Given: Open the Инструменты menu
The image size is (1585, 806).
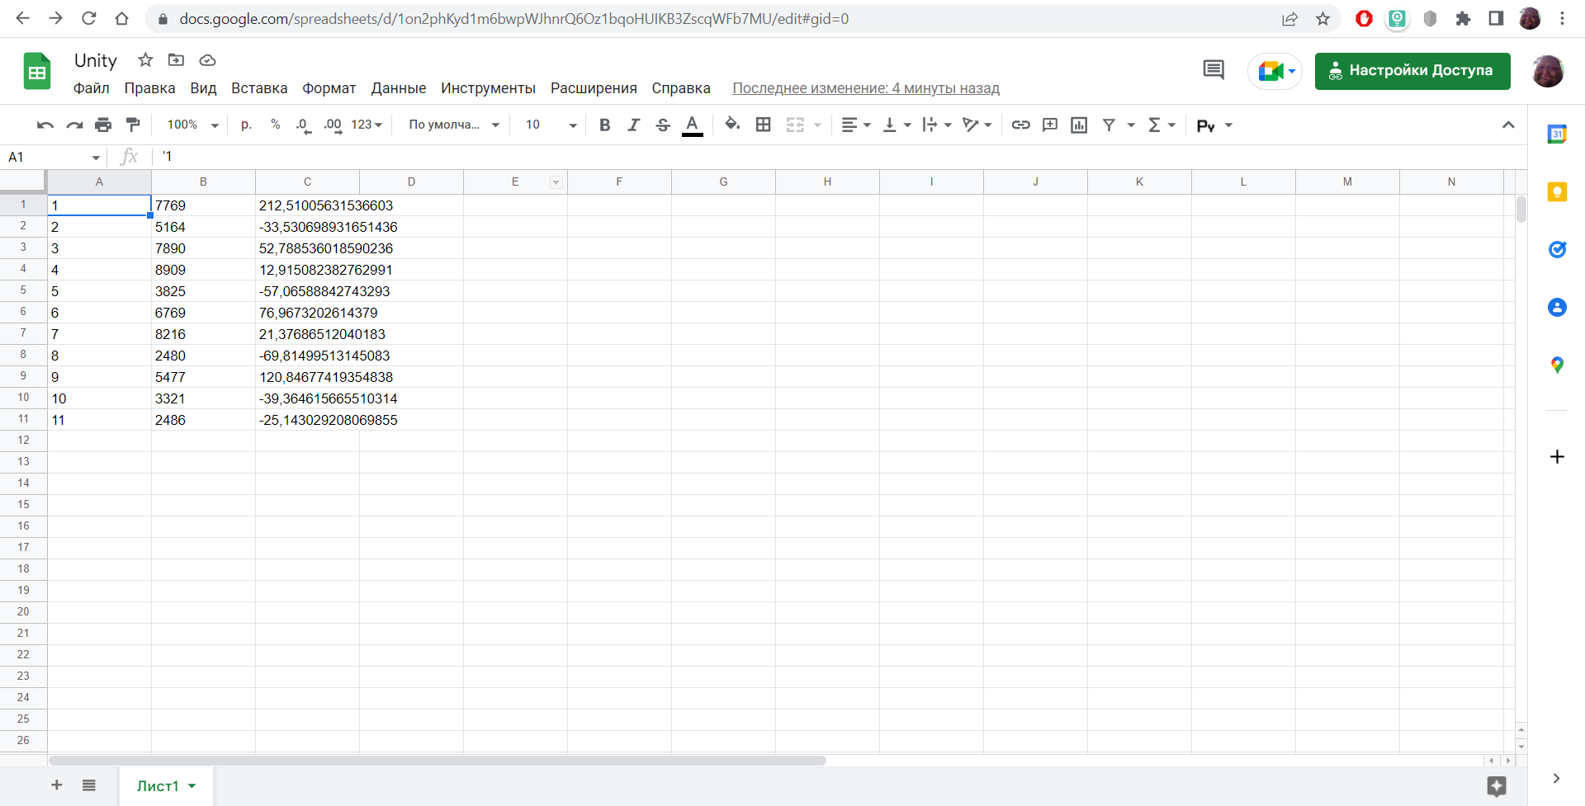Looking at the screenshot, I should click(488, 88).
